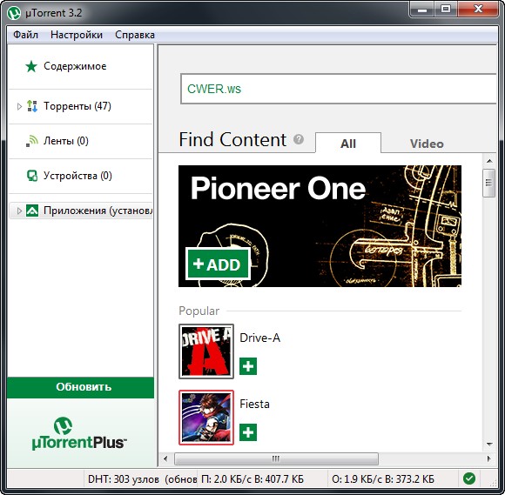
Task: Maximize the µTorrent window
Action: pos(446,10)
